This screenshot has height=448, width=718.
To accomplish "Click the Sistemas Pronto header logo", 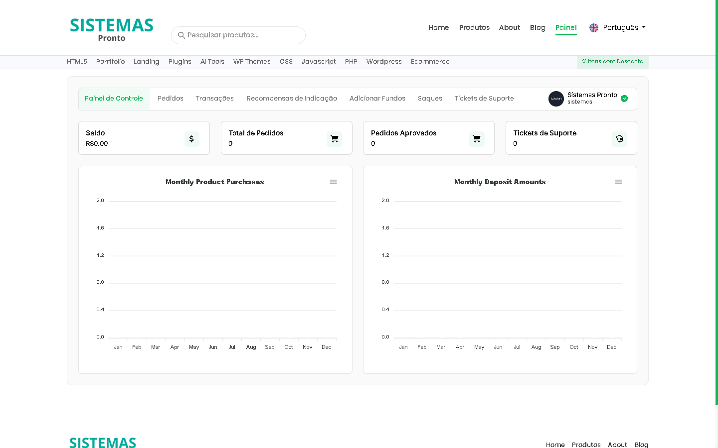I will coord(112,30).
